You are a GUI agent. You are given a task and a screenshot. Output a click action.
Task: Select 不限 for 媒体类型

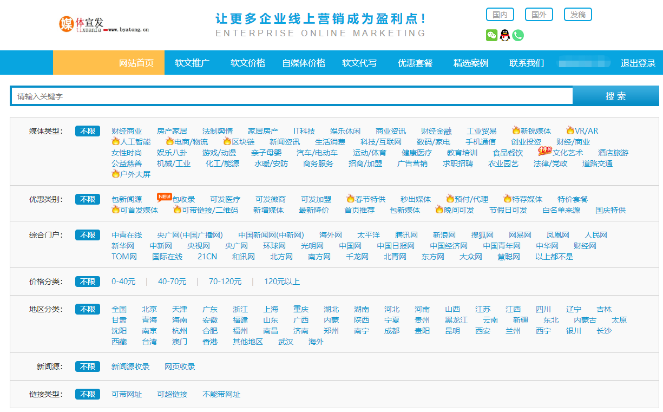tap(88, 131)
